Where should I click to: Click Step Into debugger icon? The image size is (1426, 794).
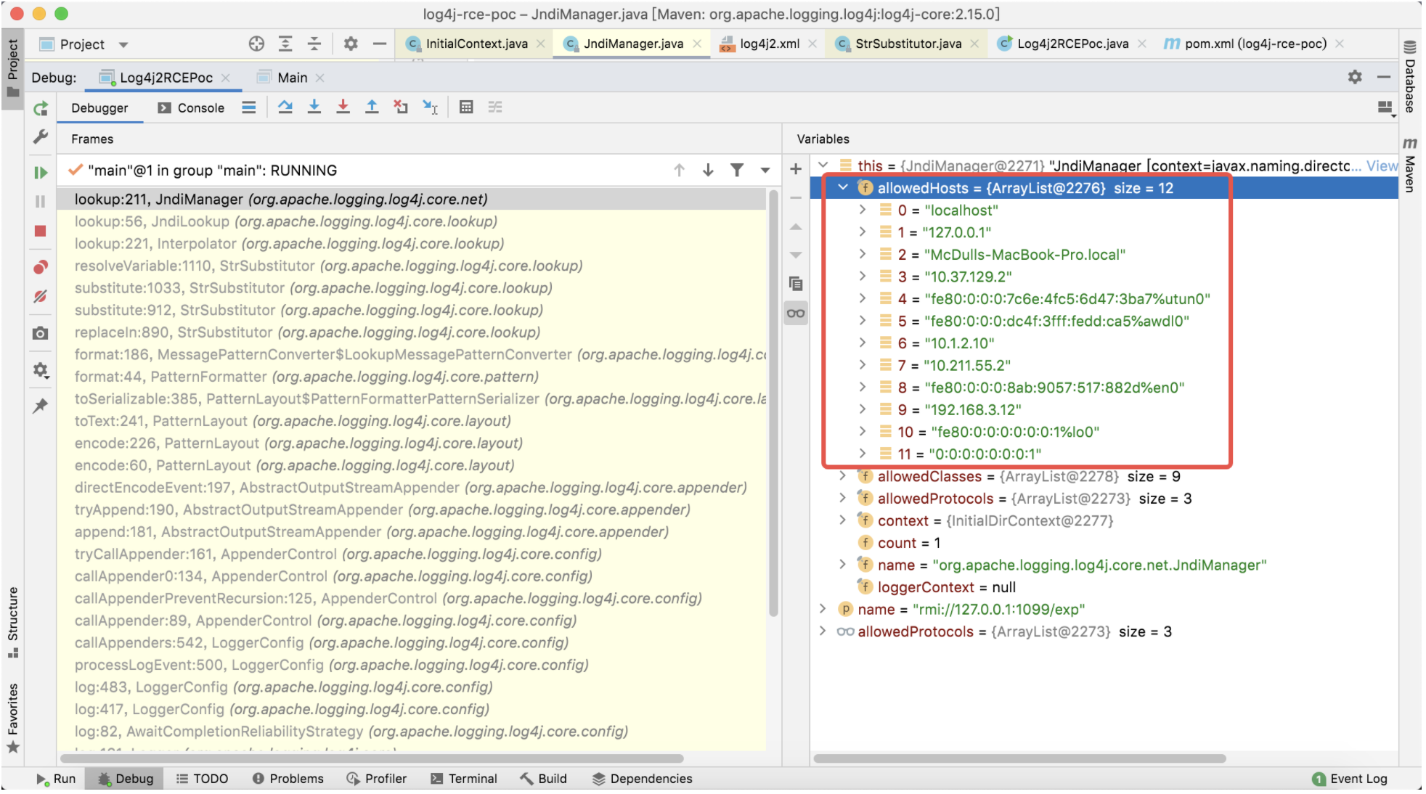pos(314,107)
